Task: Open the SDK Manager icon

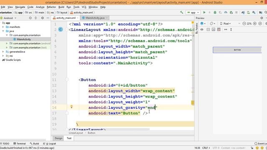Action: 254,12
